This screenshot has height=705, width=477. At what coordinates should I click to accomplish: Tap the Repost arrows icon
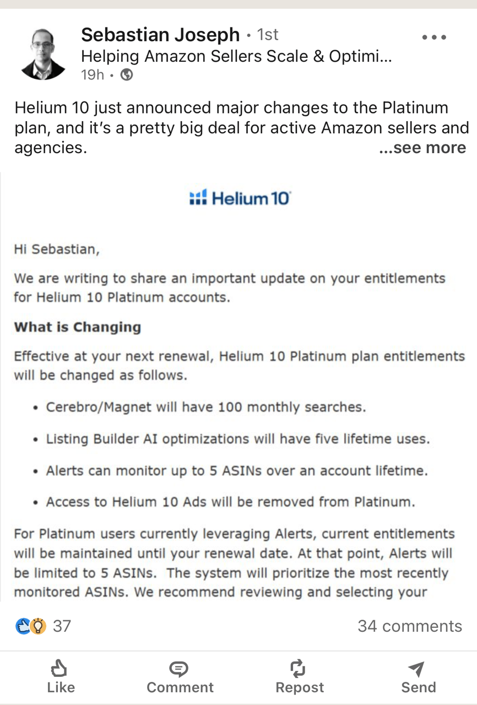pyautogui.click(x=299, y=669)
